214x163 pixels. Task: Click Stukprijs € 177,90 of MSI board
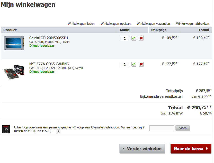(169, 64)
